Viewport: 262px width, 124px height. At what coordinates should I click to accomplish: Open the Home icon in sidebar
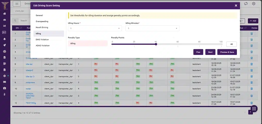(x=4, y=14)
